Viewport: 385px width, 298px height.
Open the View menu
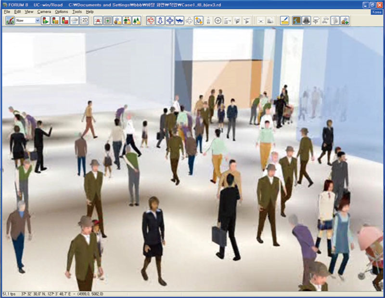(x=29, y=12)
